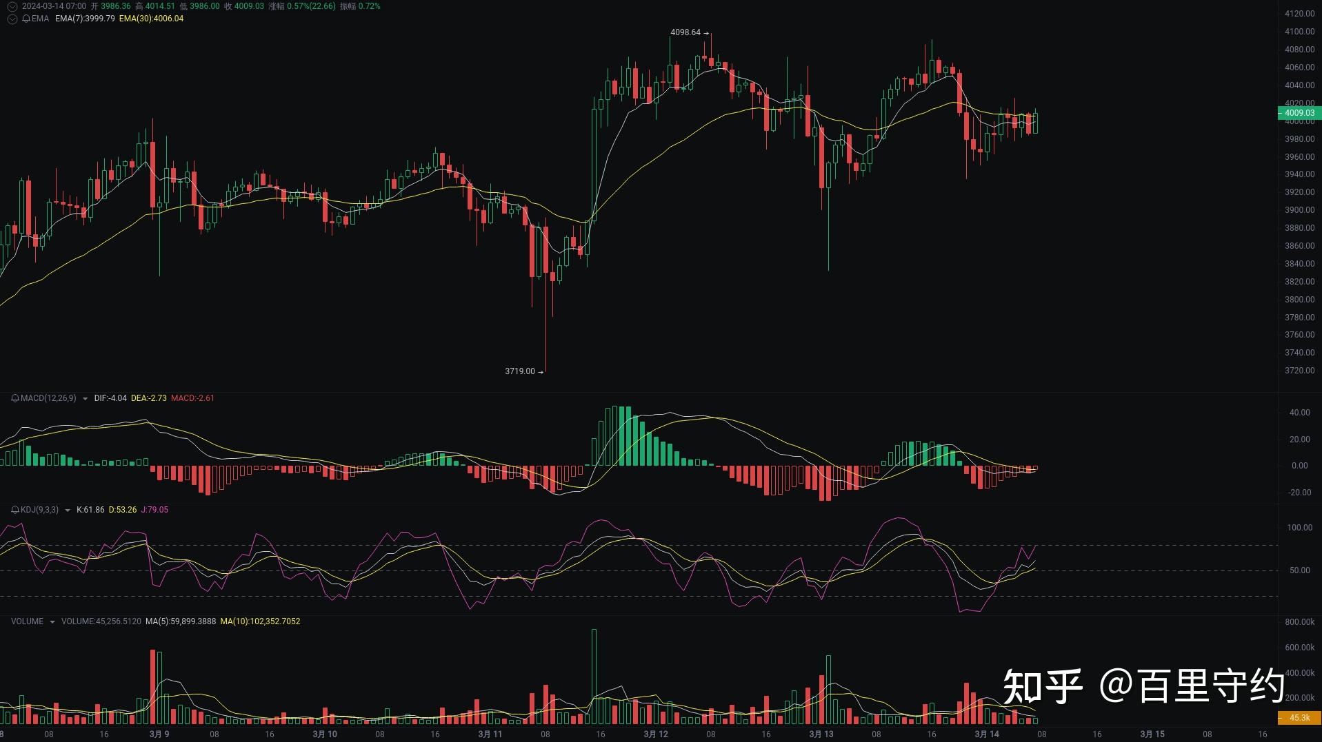
Task: Click the 100.00 KDJ axis label
Action: tap(1299, 528)
